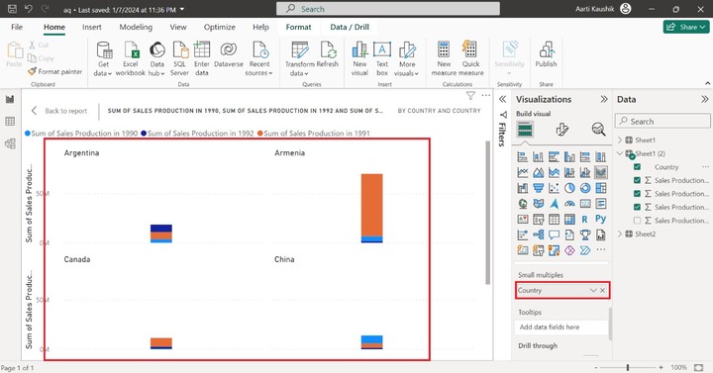This screenshot has width=713, height=373.
Task: Expand the Sheet1 table
Action: pos(620,140)
